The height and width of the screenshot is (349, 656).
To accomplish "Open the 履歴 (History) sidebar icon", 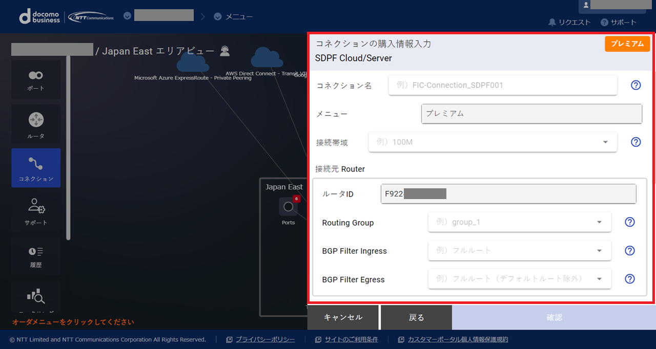I will [x=36, y=255].
